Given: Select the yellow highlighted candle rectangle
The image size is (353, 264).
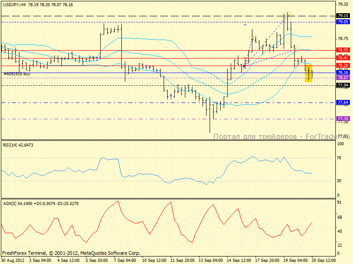Looking at the screenshot, I should click(308, 73).
